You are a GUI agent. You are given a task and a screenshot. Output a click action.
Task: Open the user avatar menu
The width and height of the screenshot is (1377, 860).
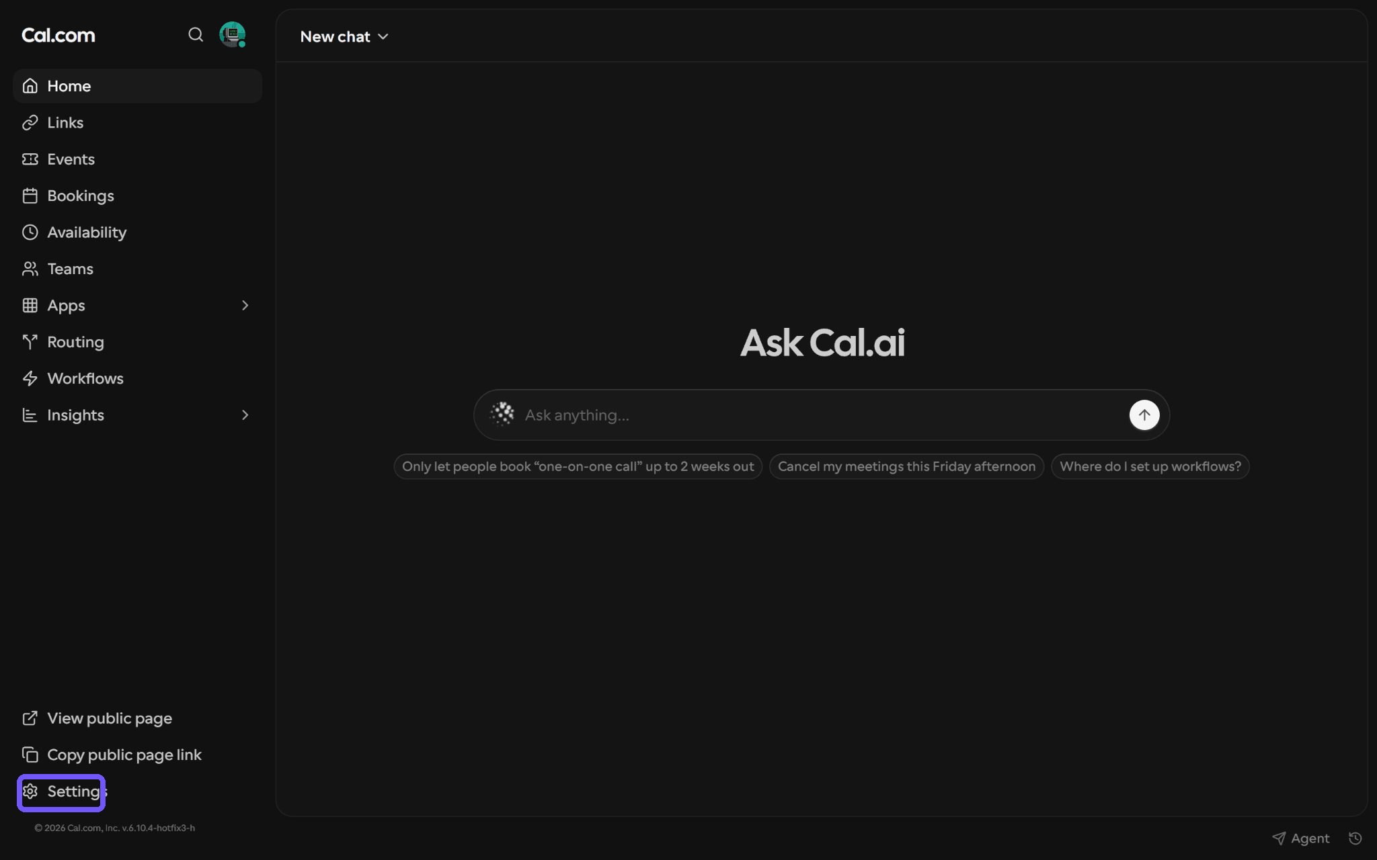pyautogui.click(x=233, y=35)
